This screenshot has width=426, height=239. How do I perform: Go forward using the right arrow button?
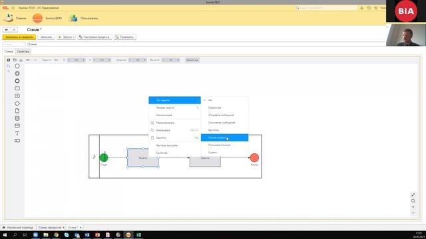point(14,30)
